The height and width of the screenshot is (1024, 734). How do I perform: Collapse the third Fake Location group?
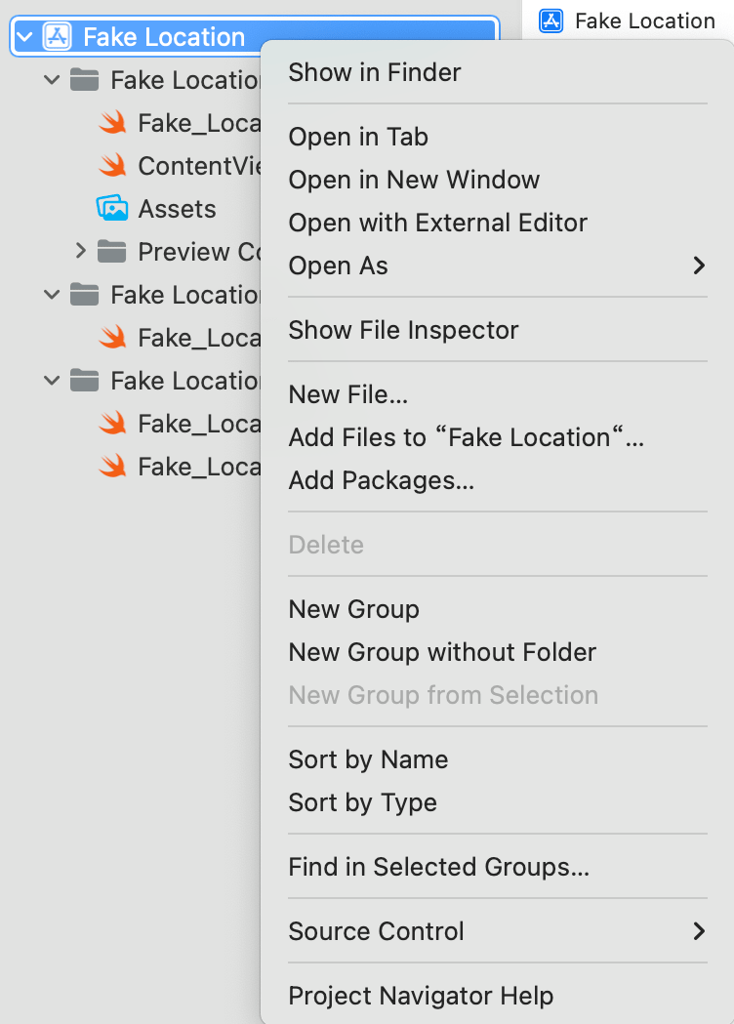point(52,380)
